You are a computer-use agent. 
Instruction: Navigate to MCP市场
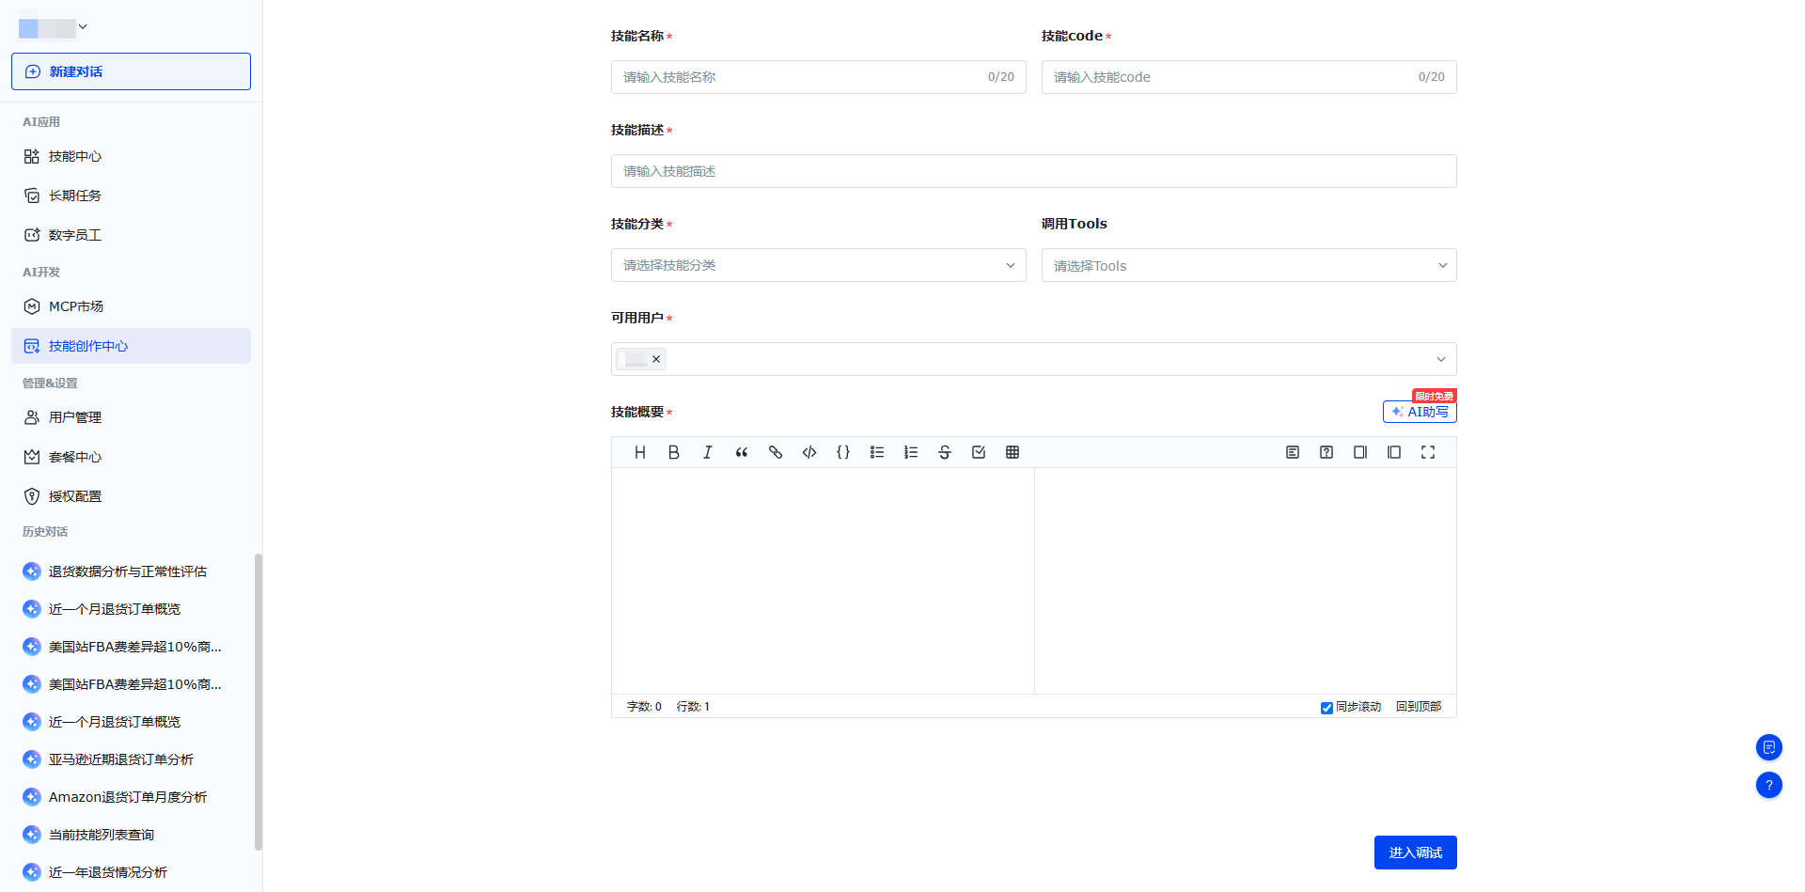[132, 306]
